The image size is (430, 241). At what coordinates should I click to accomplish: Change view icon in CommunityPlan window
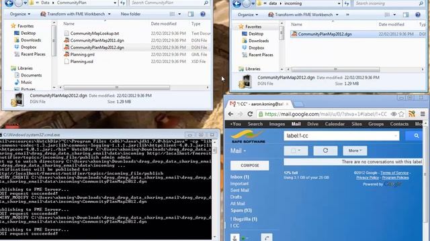(x=172, y=14)
